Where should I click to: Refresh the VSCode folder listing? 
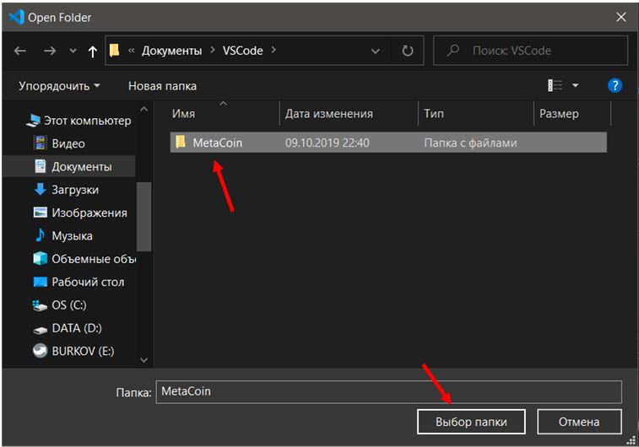[408, 51]
